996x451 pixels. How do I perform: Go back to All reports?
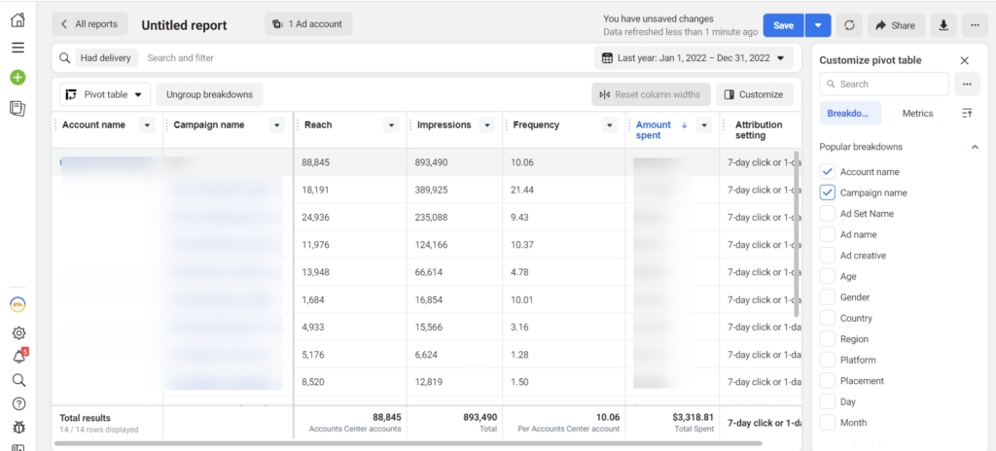tap(89, 24)
